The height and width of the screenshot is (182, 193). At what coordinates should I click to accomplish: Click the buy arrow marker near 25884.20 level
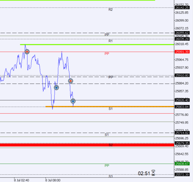click(x=56, y=88)
